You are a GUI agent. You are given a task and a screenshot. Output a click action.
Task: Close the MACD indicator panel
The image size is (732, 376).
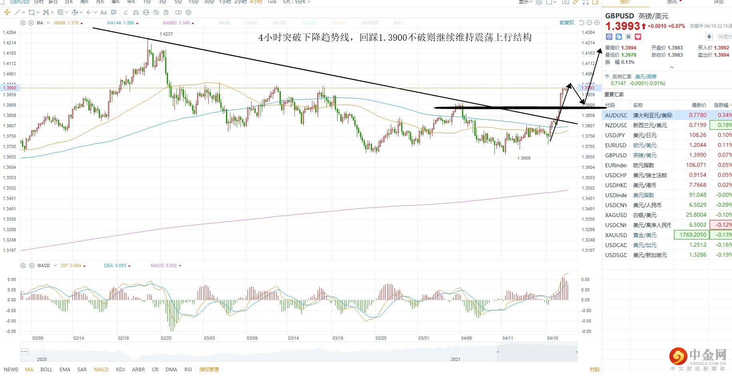tap(32, 265)
